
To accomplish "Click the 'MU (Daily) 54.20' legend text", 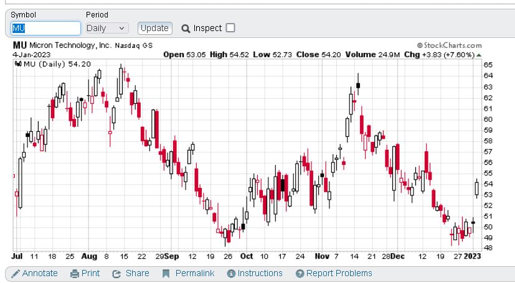I will tap(57, 64).
